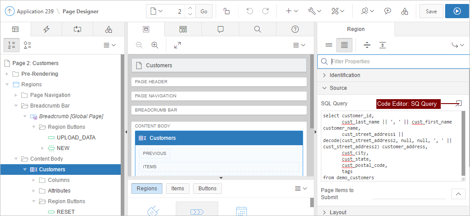
Task: Toggle group by component type view
Action: point(28,45)
